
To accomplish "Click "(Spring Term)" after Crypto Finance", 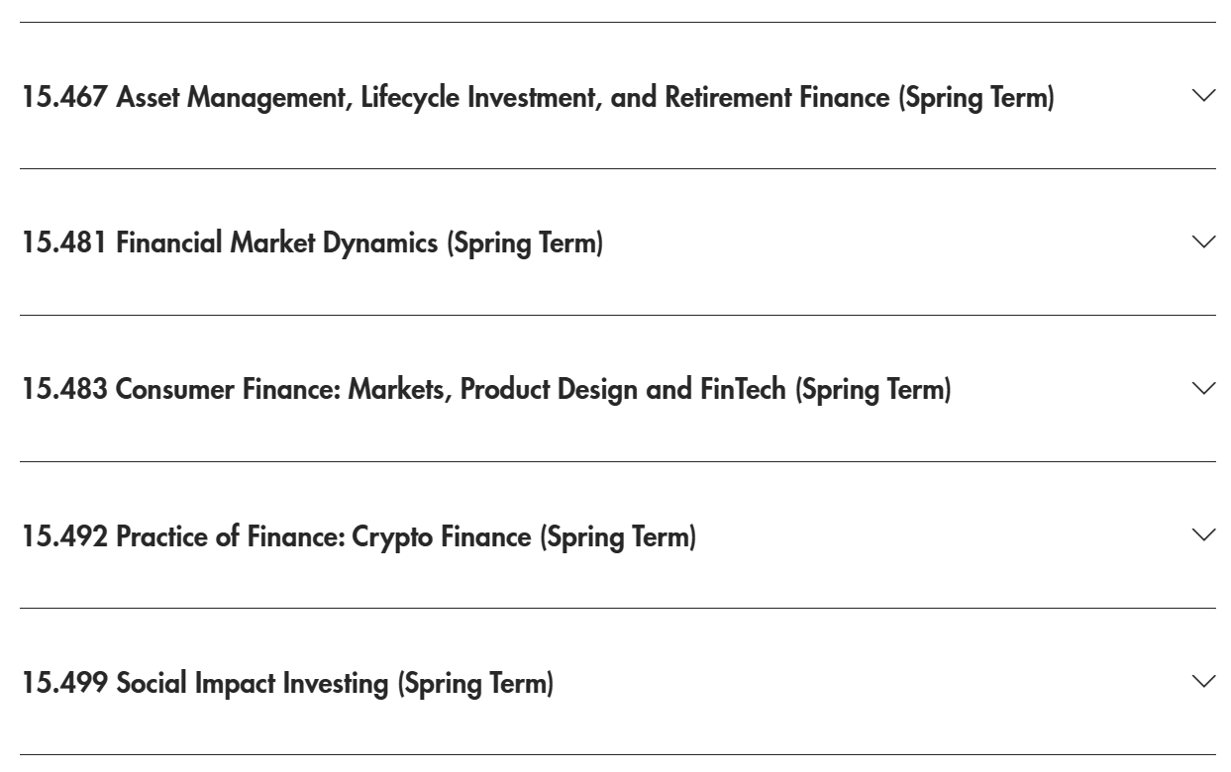I will pyautogui.click(x=618, y=537).
